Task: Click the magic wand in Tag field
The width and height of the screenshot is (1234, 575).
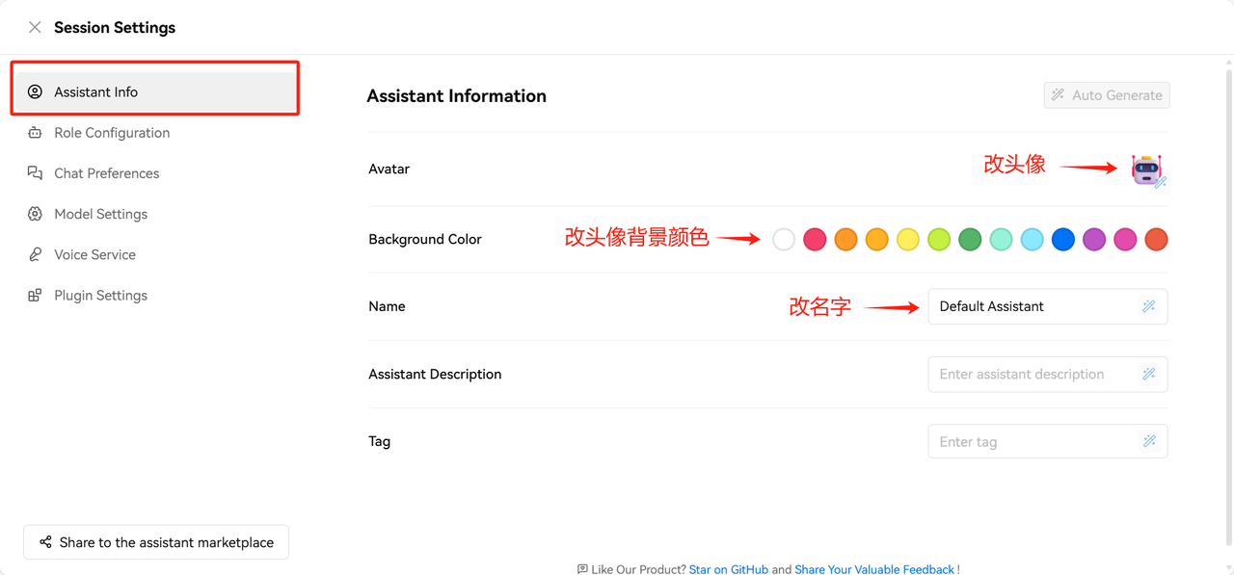Action: [1148, 441]
